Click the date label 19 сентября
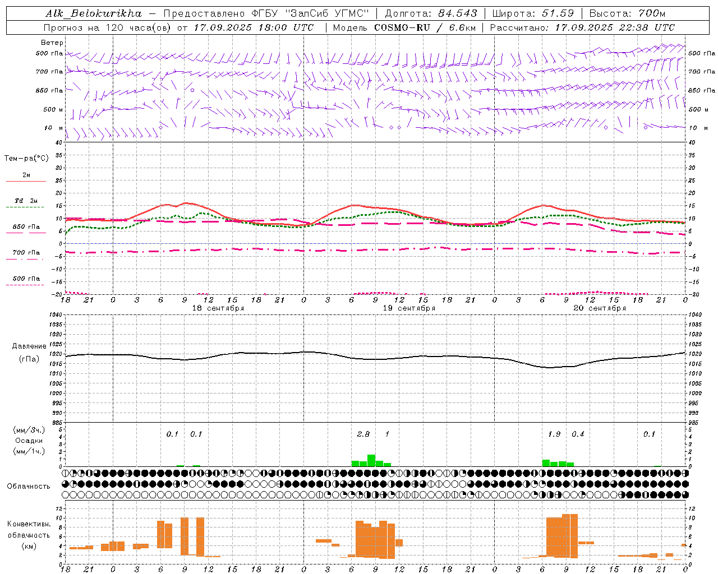This screenshot has height=574, width=718. (x=409, y=308)
